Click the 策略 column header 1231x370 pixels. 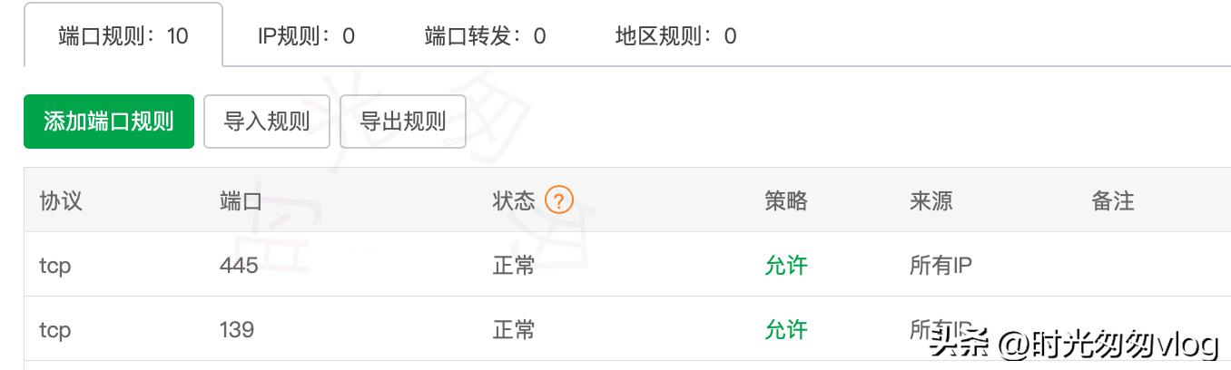tap(785, 200)
